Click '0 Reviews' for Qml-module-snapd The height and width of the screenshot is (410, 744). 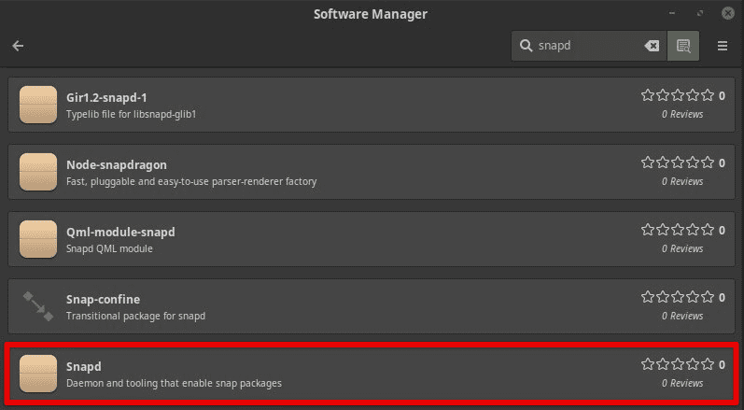(682, 248)
